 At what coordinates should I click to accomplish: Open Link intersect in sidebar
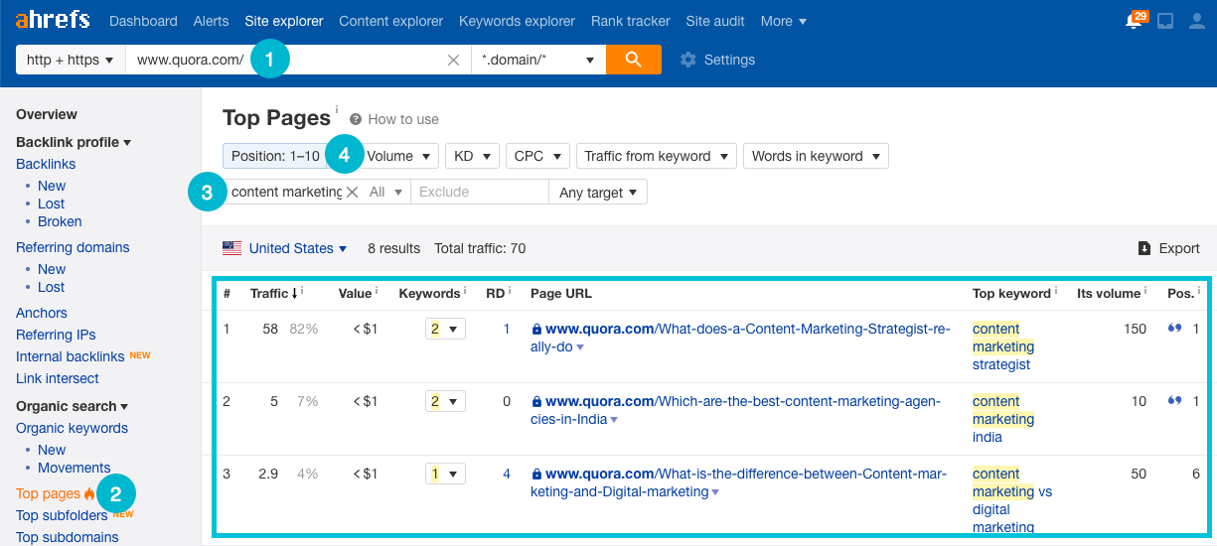tap(58, 378)
